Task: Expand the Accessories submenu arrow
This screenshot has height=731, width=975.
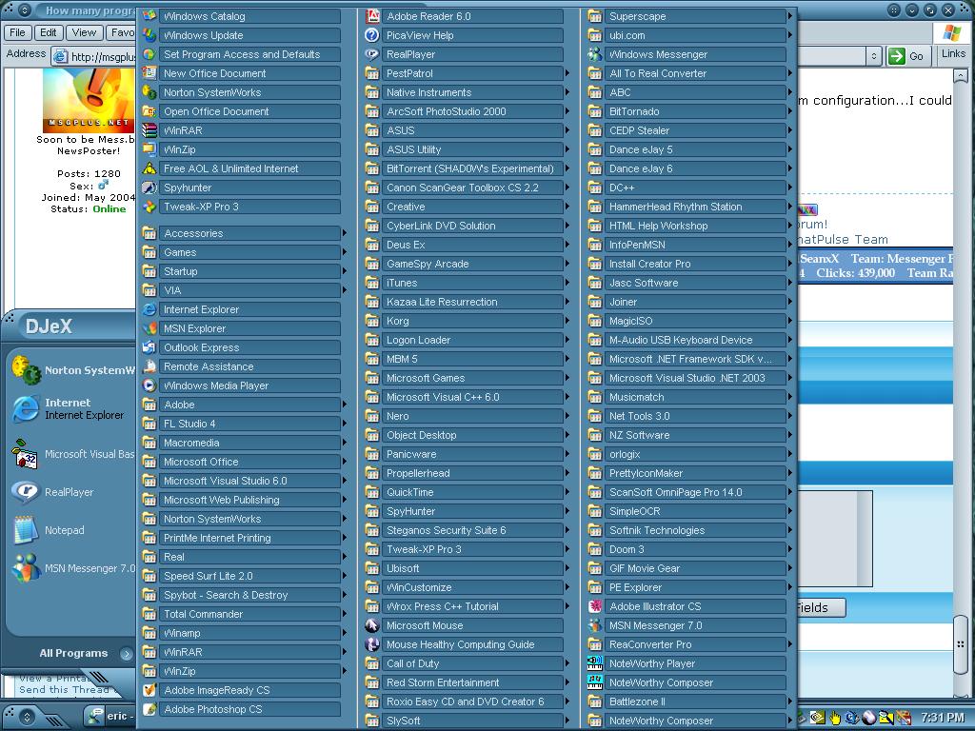Action: (x=345, y=233)
